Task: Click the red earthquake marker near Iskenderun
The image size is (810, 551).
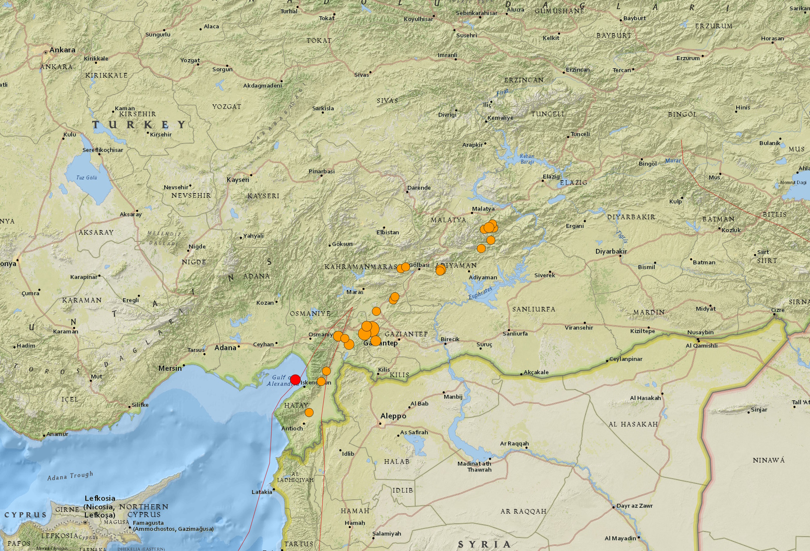Action: [x=295, y=379]
